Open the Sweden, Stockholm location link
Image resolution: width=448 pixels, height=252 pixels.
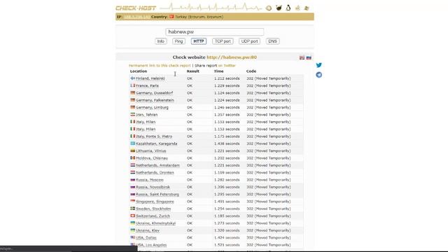pyautogui.click(x=153, y=209)
